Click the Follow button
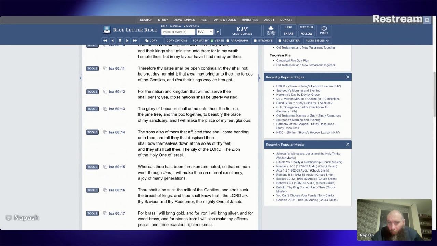 tap(306, 34)
